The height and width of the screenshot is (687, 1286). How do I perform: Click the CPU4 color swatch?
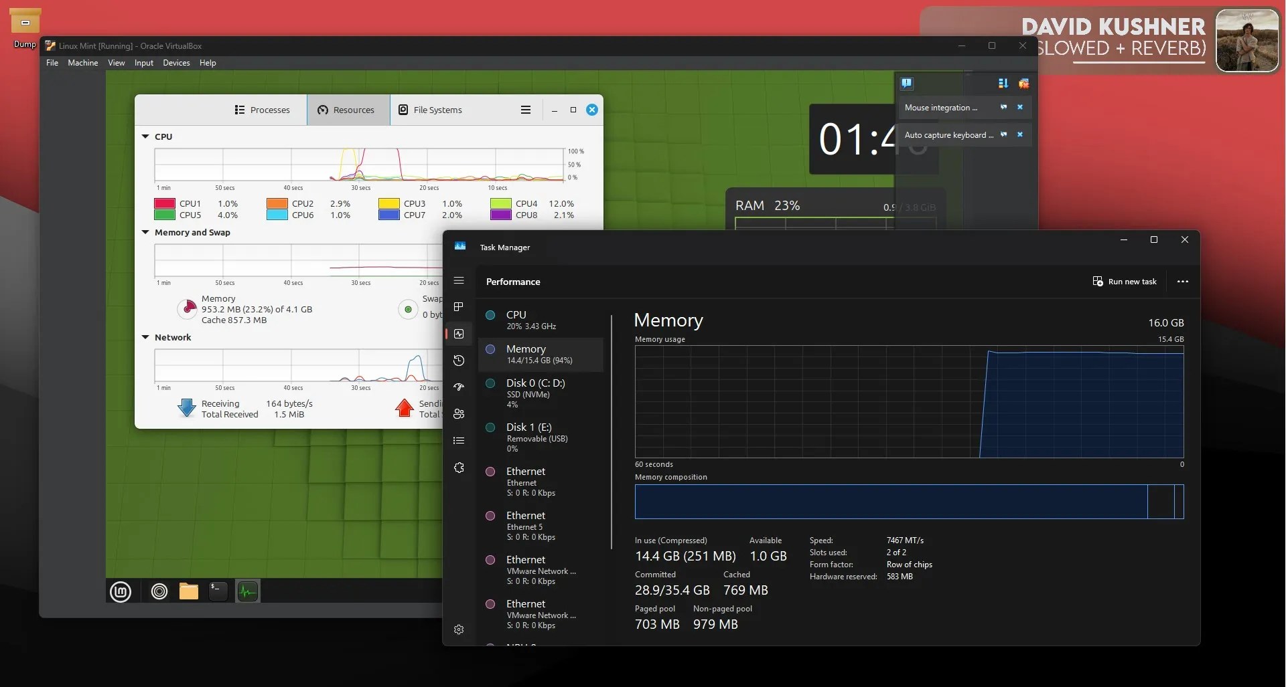click(500, 203)
